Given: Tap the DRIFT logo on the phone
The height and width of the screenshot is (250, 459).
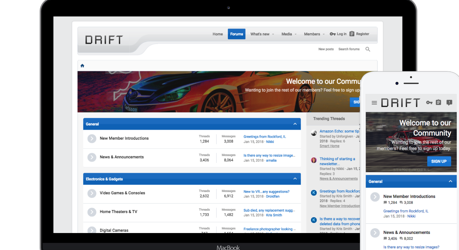Looking at the screenshot, I should (401, 103).
